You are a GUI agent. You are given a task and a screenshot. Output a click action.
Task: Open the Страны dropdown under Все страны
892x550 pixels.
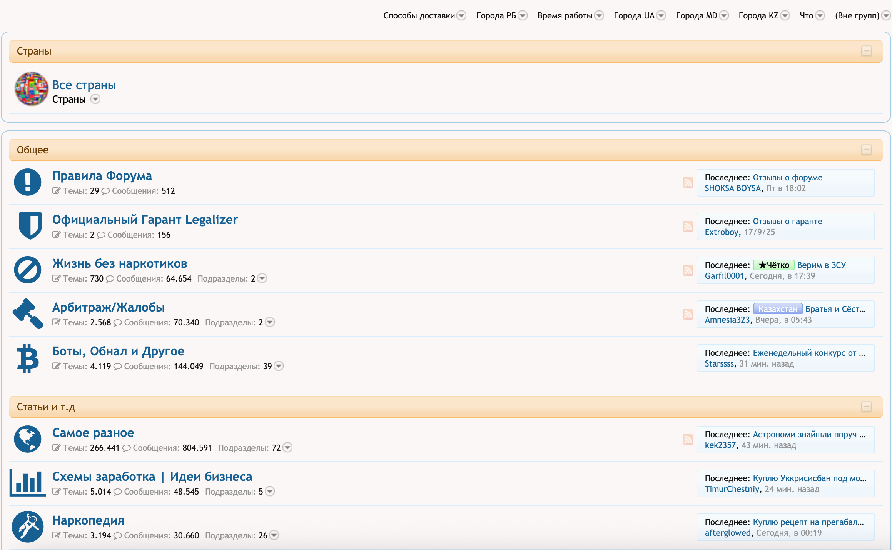point(95,99)
